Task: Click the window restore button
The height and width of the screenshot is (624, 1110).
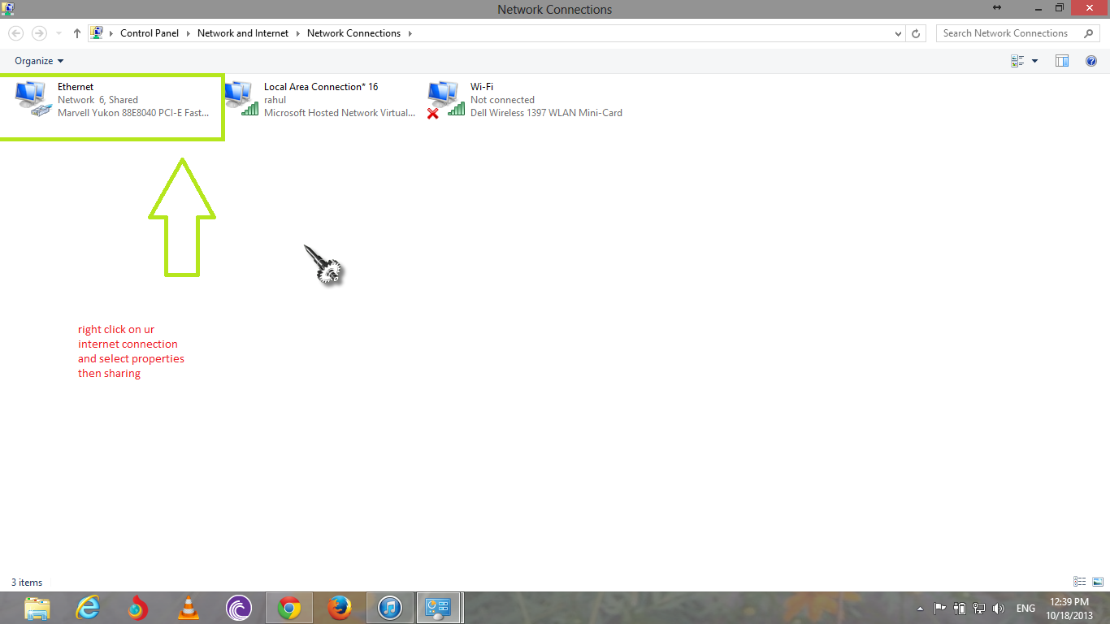Action: [x=1059, y=8]
